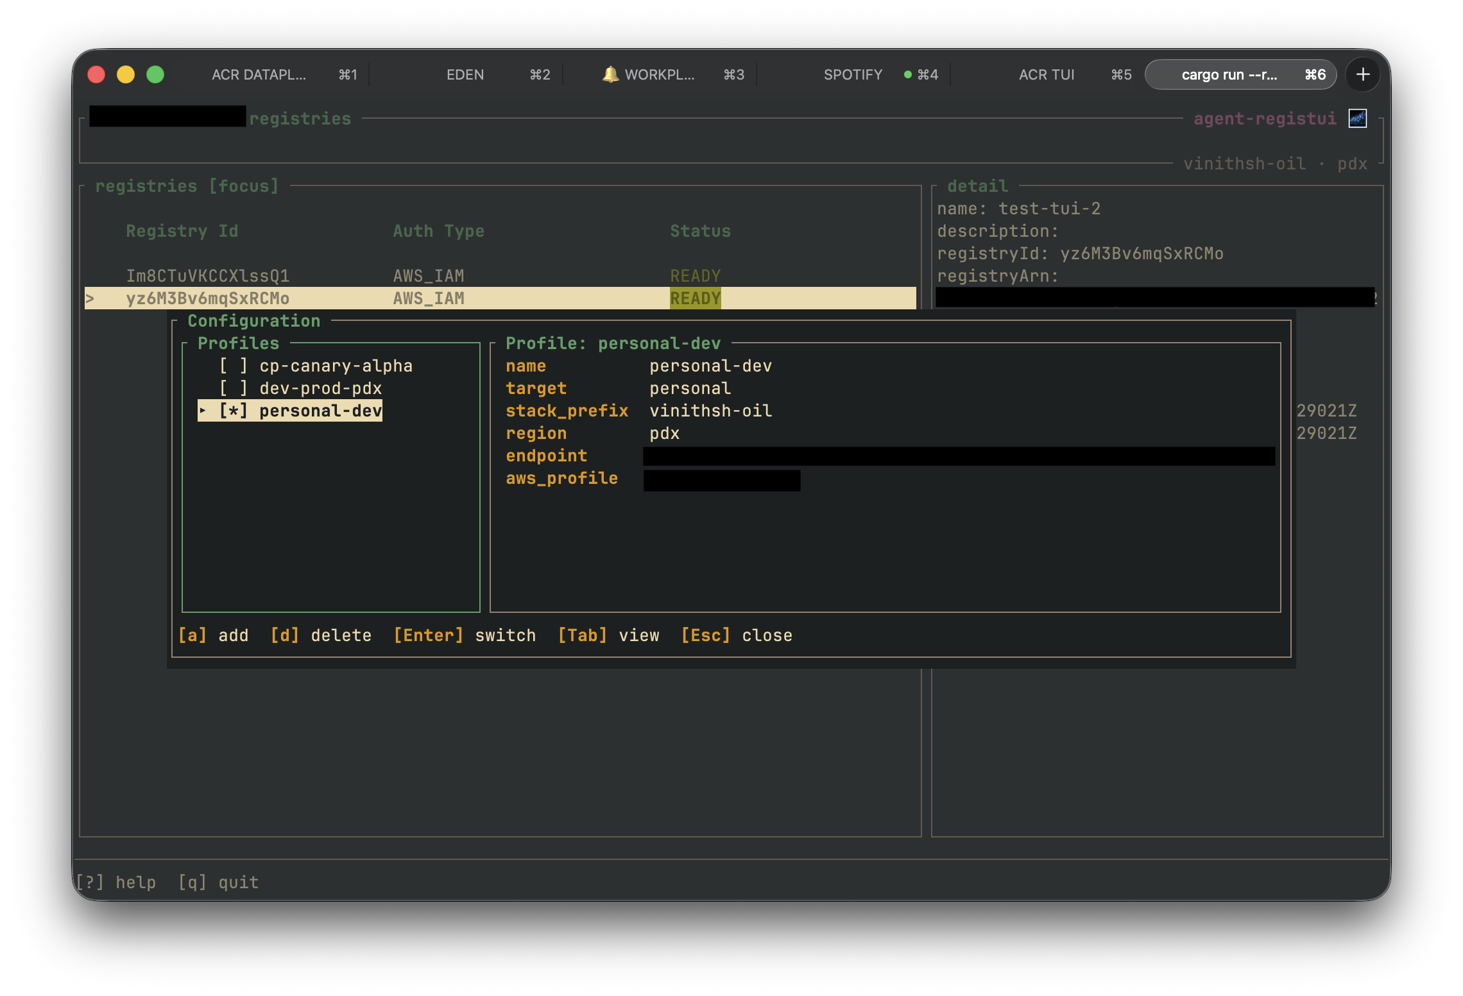Click the registryId detail line

pos(1081,253)
